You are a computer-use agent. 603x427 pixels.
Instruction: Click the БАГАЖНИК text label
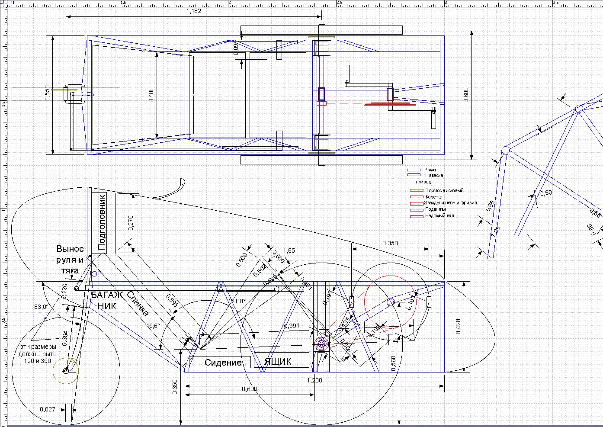pyautogui.click(x=105, y=300)
